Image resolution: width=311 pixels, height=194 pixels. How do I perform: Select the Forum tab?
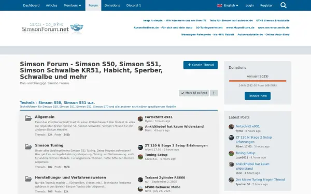click(x=93, y=5)
